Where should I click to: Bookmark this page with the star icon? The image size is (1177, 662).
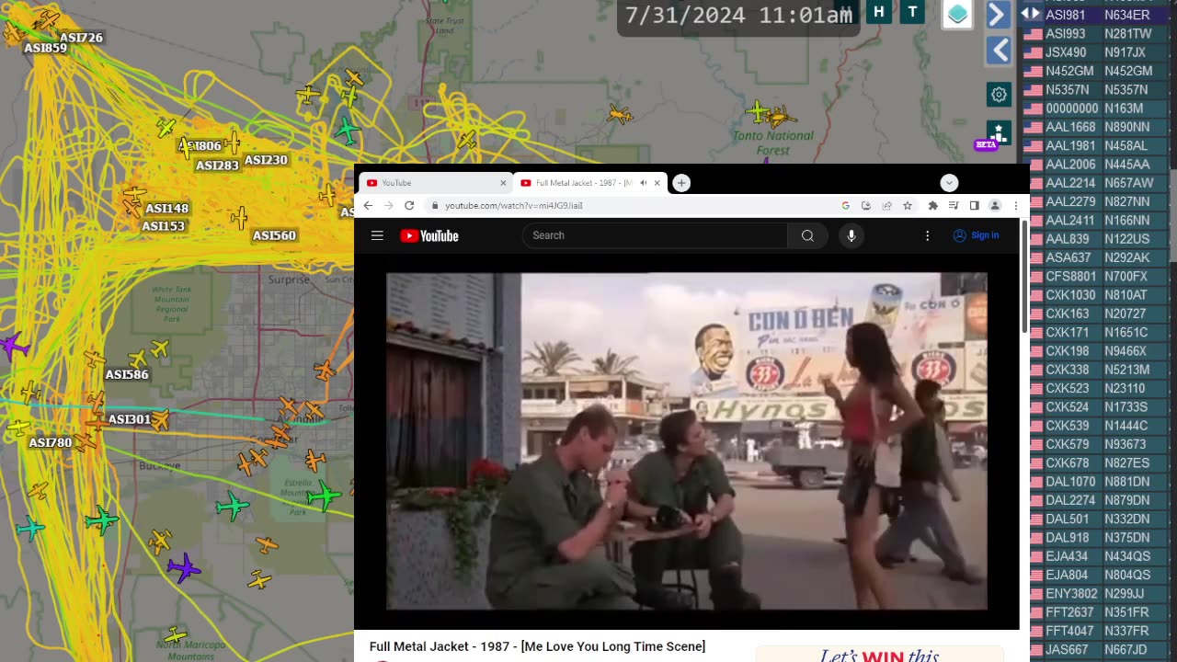point(908,206)
